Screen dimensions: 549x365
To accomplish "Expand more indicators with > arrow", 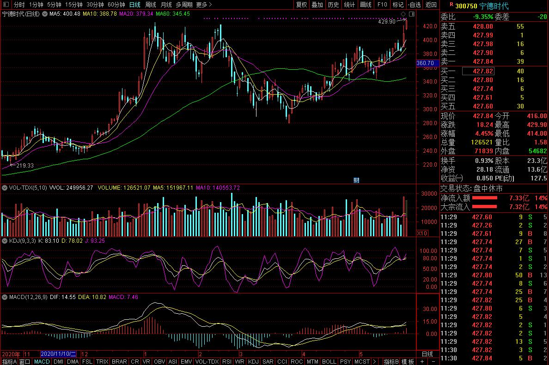I will 374,361.
